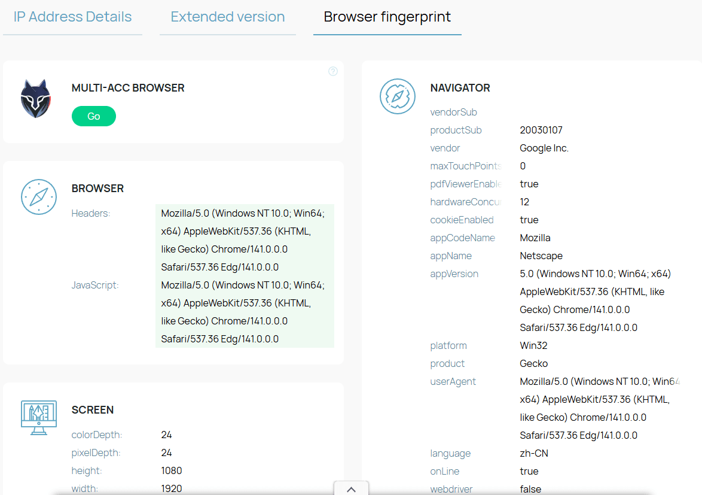The image size is (702, 495).
Task: Click the help question mark icon
Action: [x=333, y=71]
